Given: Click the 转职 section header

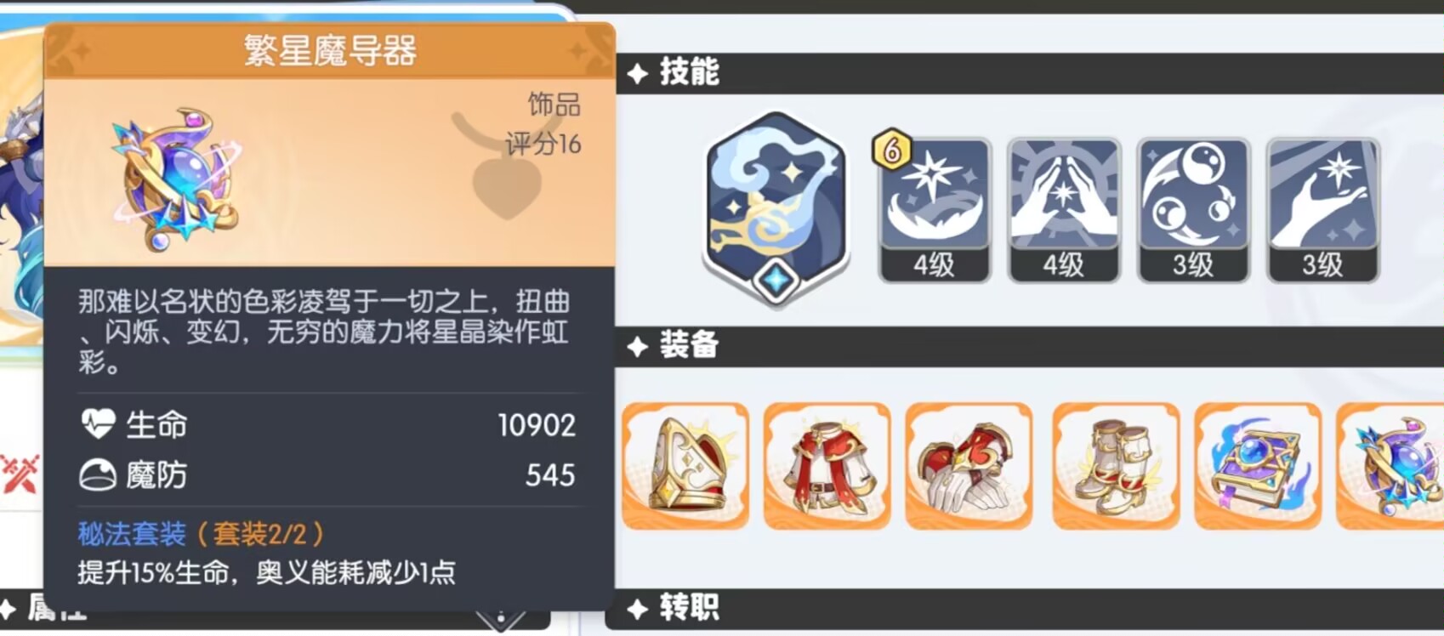Looking at the screenshot, I should point(689,608).
